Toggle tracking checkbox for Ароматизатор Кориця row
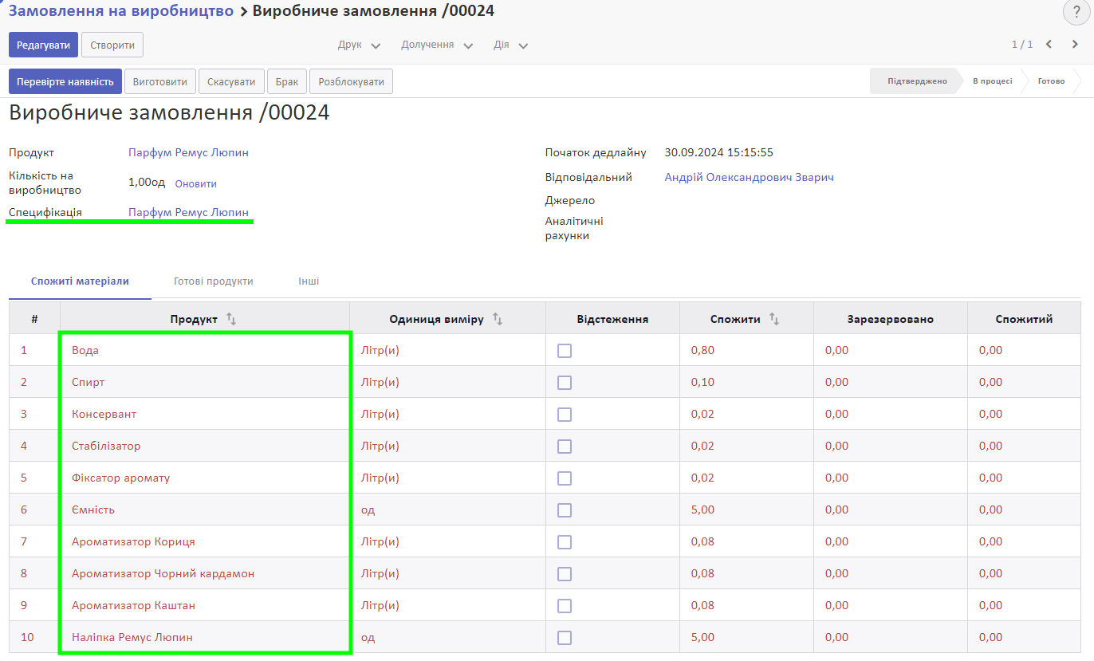Viewport: 1094px width, 661px height. click(x=565, y=542)
